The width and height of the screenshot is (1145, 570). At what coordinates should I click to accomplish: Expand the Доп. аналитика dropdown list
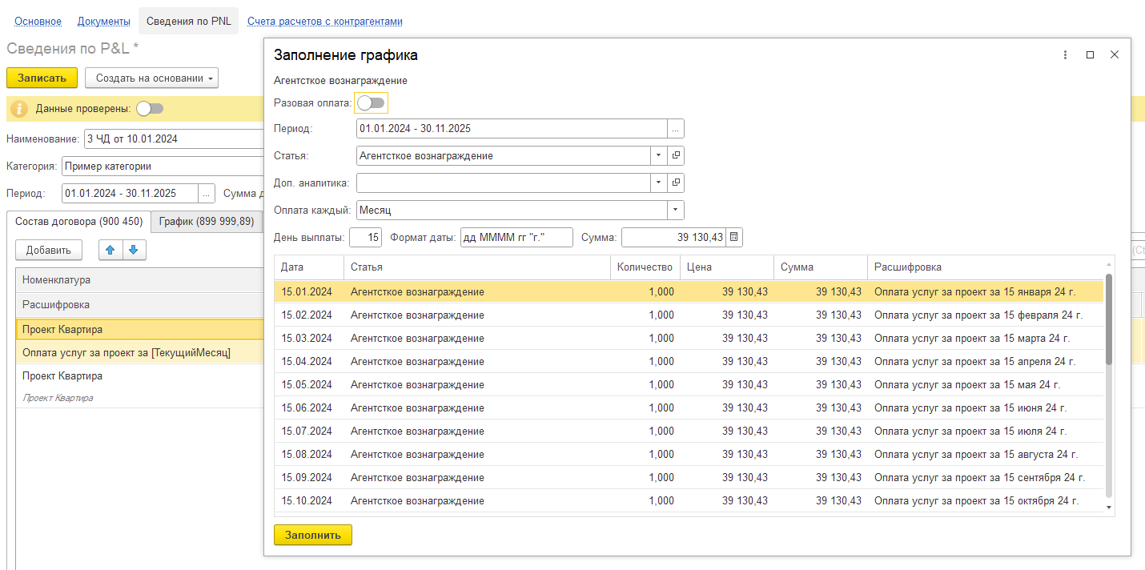(658, 183)
